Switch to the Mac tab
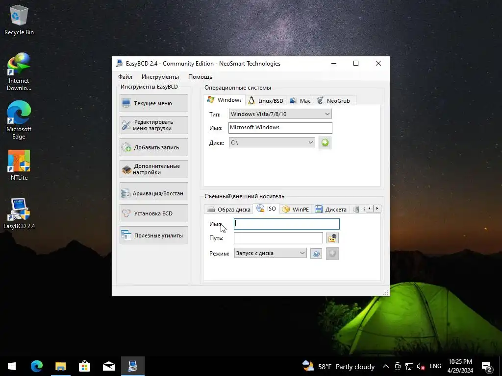The image size is (502, 376). pyautogui.click(x=300, y=101)
